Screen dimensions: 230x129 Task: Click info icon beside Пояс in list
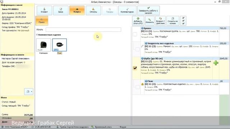tap(146, 81)
